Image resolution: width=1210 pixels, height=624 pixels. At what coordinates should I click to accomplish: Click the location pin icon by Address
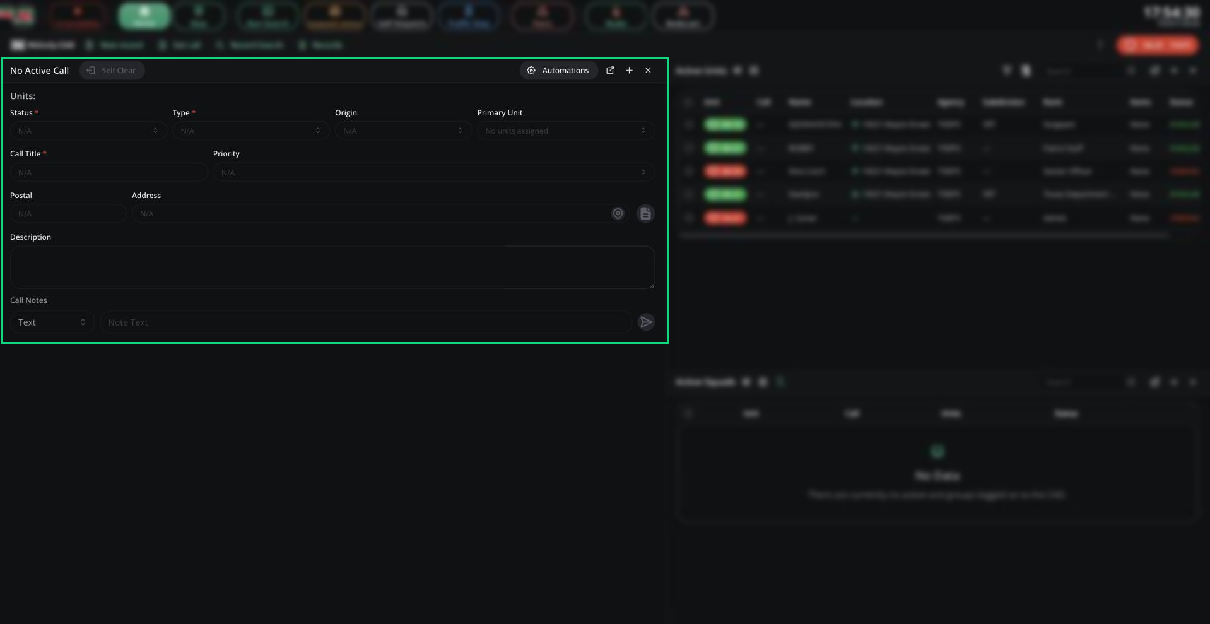618,214
